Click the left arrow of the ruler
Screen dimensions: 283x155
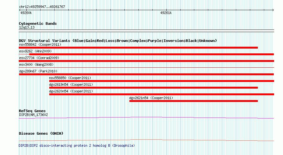[20, 10]
